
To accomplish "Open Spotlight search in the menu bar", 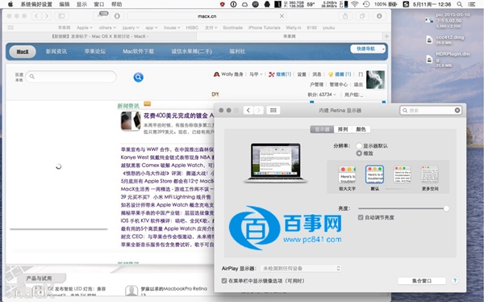I will point(460,4).
